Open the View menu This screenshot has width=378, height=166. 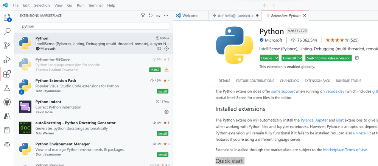pos(58,5)
